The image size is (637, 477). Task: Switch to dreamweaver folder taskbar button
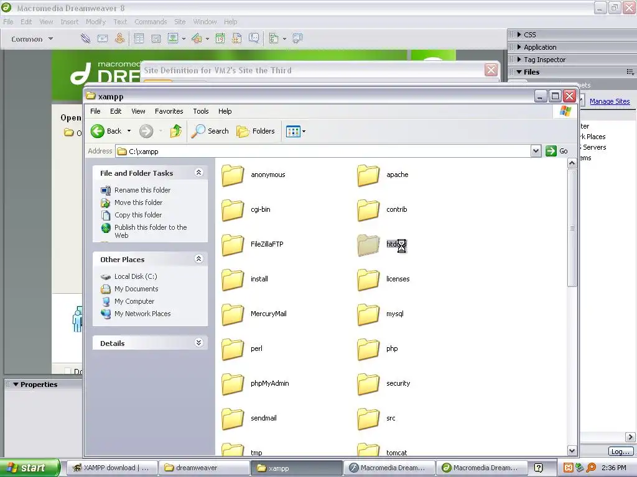[204, 468]
